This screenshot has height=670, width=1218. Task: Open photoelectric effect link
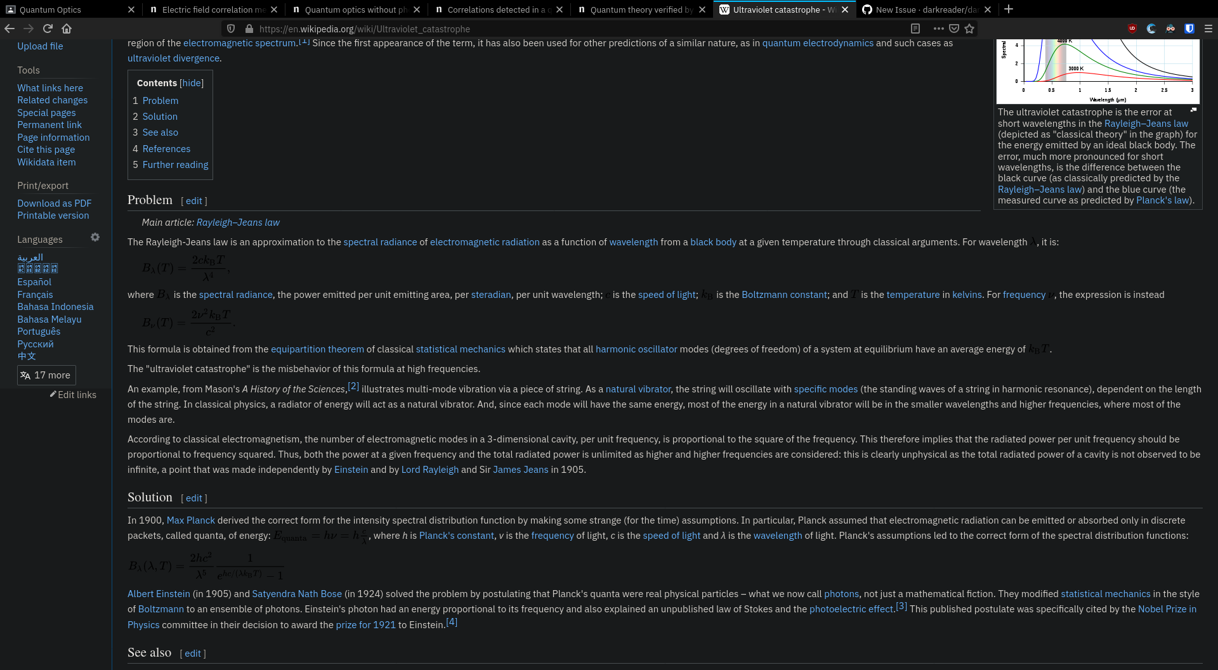click(851, 609)
